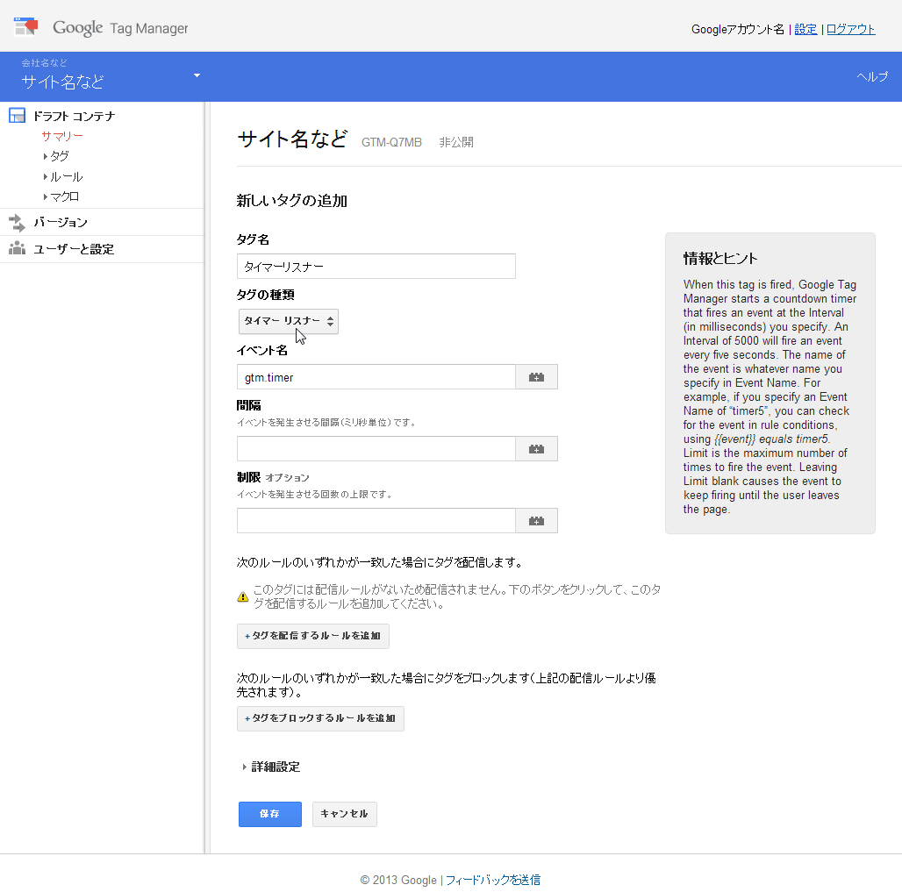The image size is (902, 892).
Task: Select the バージョン arrows icon in sidebar
Action: [x=16, y=222]
